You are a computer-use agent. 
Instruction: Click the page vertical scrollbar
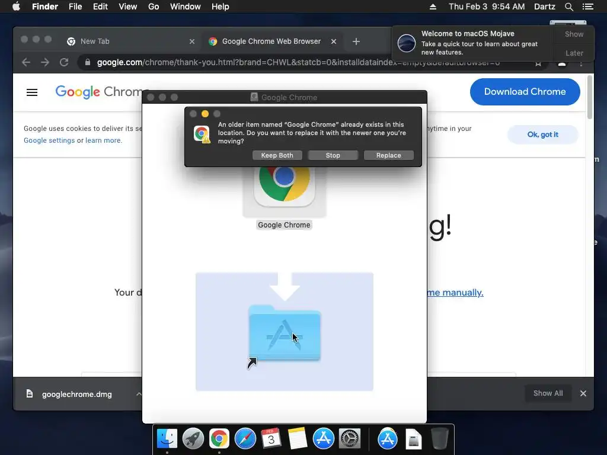(x=590, y=97)
